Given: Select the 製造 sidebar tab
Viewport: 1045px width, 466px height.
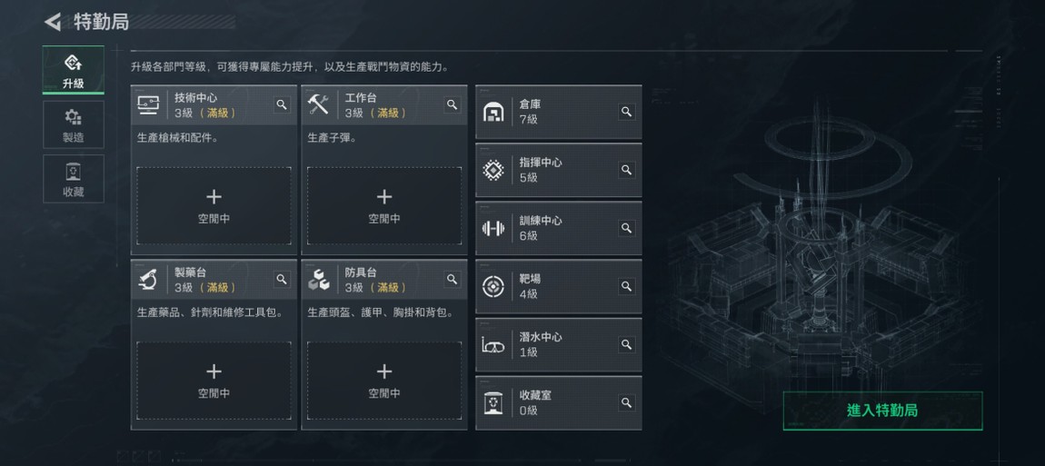Looking at the screenshot, I should pos(74,125).
